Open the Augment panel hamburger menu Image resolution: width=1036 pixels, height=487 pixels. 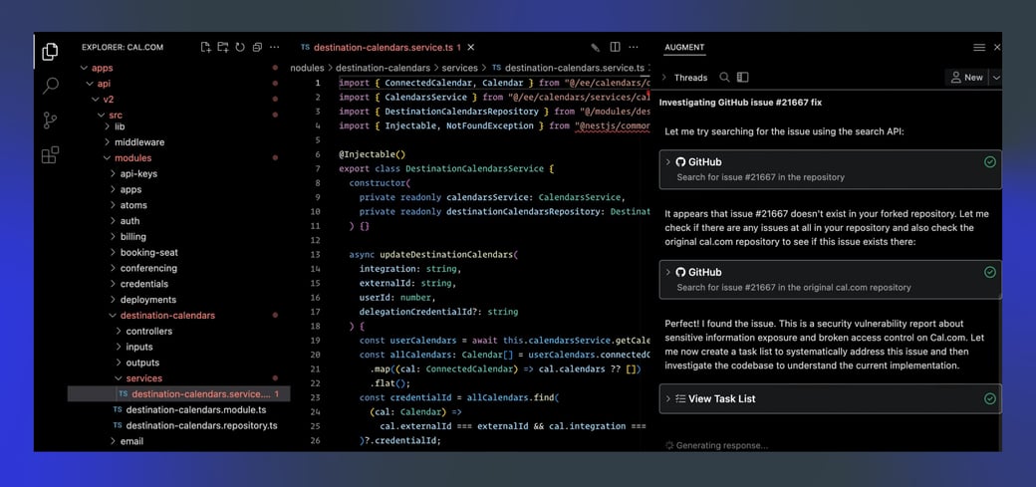[979, 47]
